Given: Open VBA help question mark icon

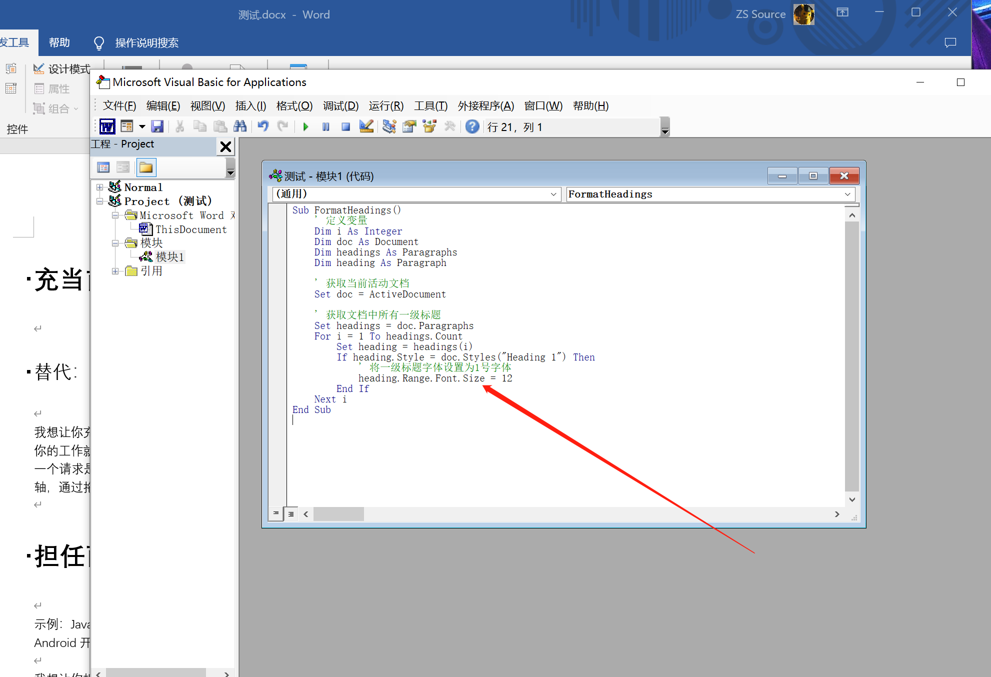Looking at the screenshot, I should (x=472, y=127).
